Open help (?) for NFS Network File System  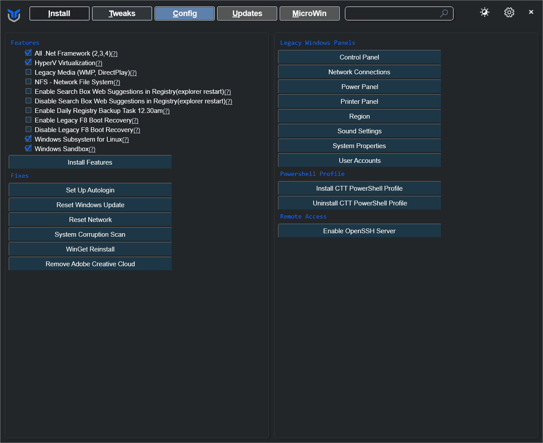pos(117,83)
